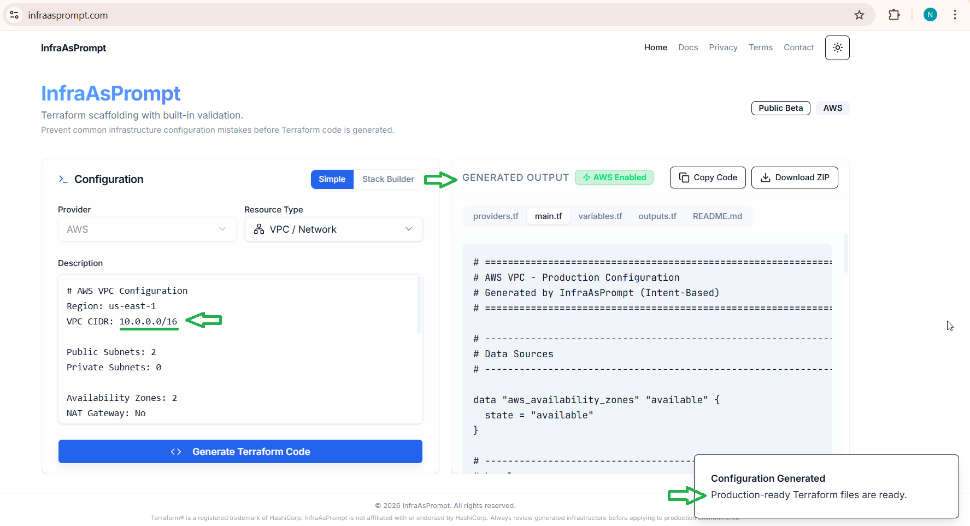
Task: Bookmark this page with the star icon
Action: click(859, 15)
